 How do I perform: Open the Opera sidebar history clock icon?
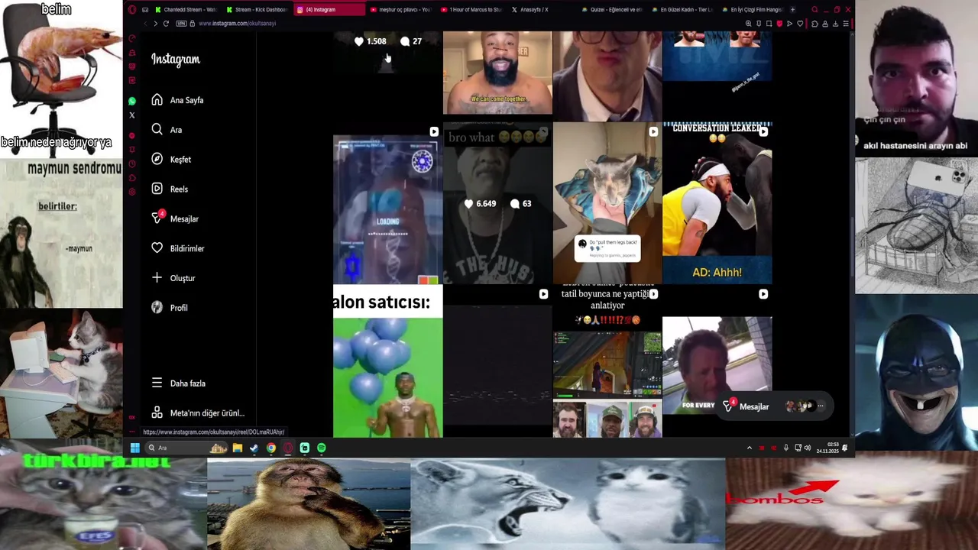tap(132, 163)
